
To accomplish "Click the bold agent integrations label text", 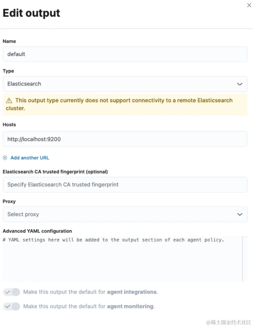I will click(x=132, y=292).
